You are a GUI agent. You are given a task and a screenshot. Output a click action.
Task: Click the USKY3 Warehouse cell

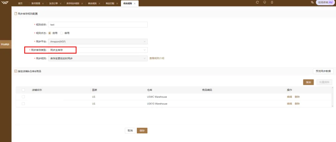pos(157,104)
